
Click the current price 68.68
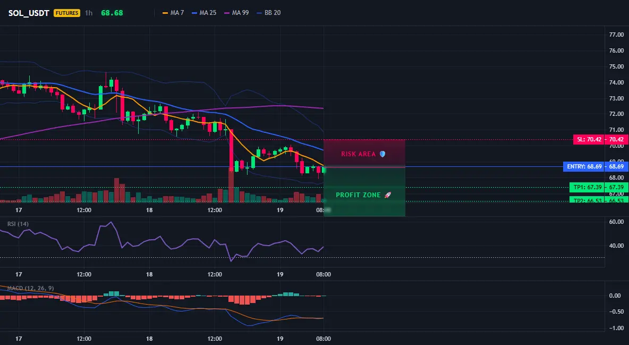(112, 13)
